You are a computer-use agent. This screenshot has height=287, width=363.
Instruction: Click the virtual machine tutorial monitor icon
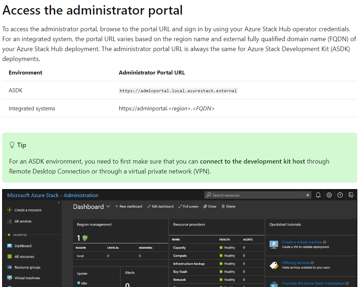coord(274,244)
